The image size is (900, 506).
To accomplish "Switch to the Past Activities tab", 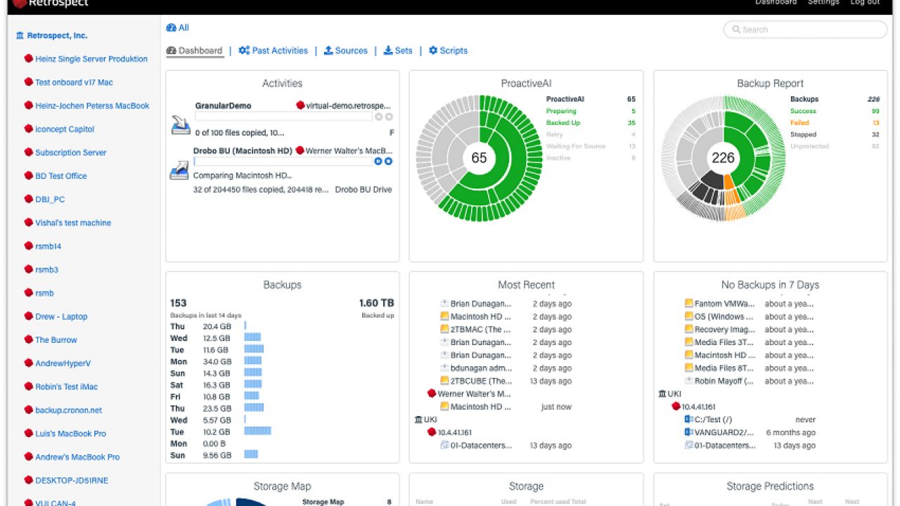I will click(273, 51).
